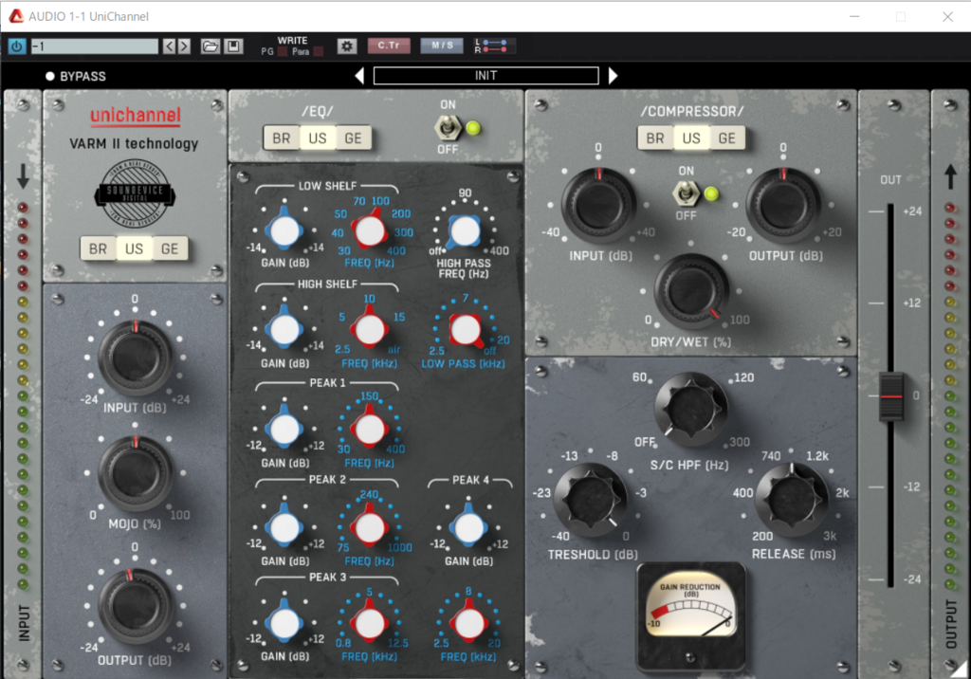Select GE in the EQ model selector
This screenshot has width=971, height=679.
[353, 138]
